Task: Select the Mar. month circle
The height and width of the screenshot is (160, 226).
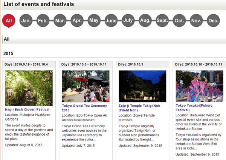Action: tap(60, 21)
